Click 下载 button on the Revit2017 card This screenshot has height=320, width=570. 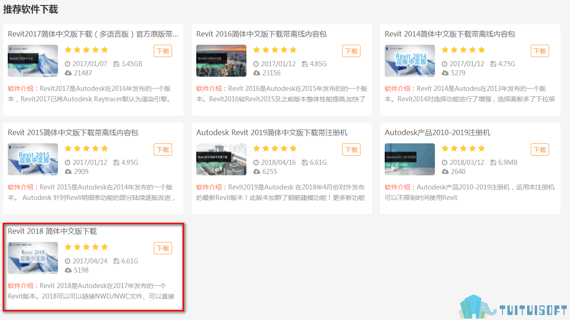click(163, 51)
